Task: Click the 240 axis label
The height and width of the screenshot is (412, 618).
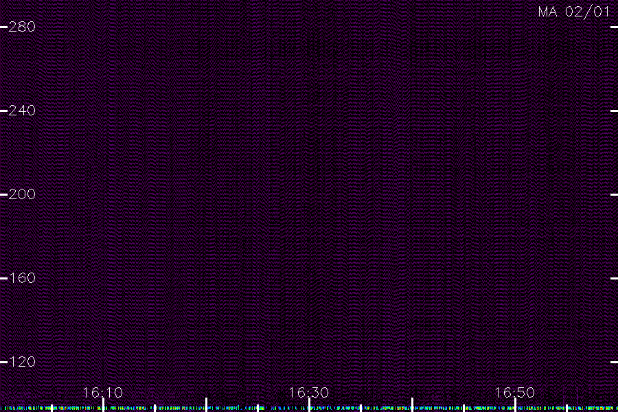Action: (x=22, y=111)
